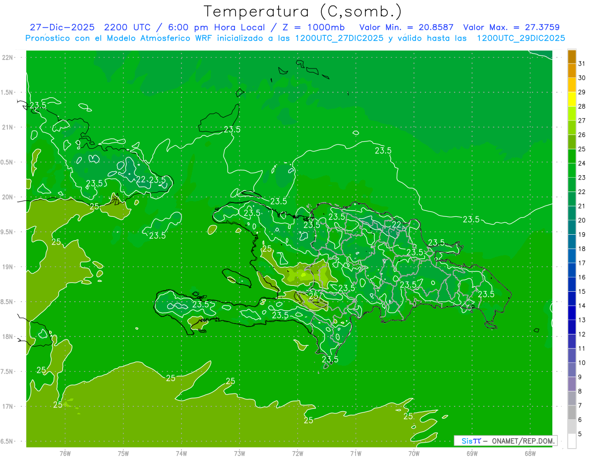Click the "21N" latitude axis label
Image resolution: width=595 pixels, height=460 pixels.
click(x=8, y=127)
